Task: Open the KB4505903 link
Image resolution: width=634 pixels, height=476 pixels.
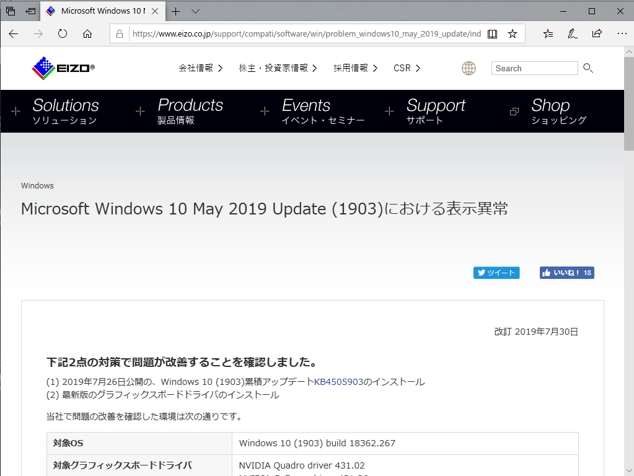Action: pos(339,382)
